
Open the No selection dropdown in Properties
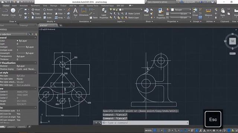coord(14,34)
